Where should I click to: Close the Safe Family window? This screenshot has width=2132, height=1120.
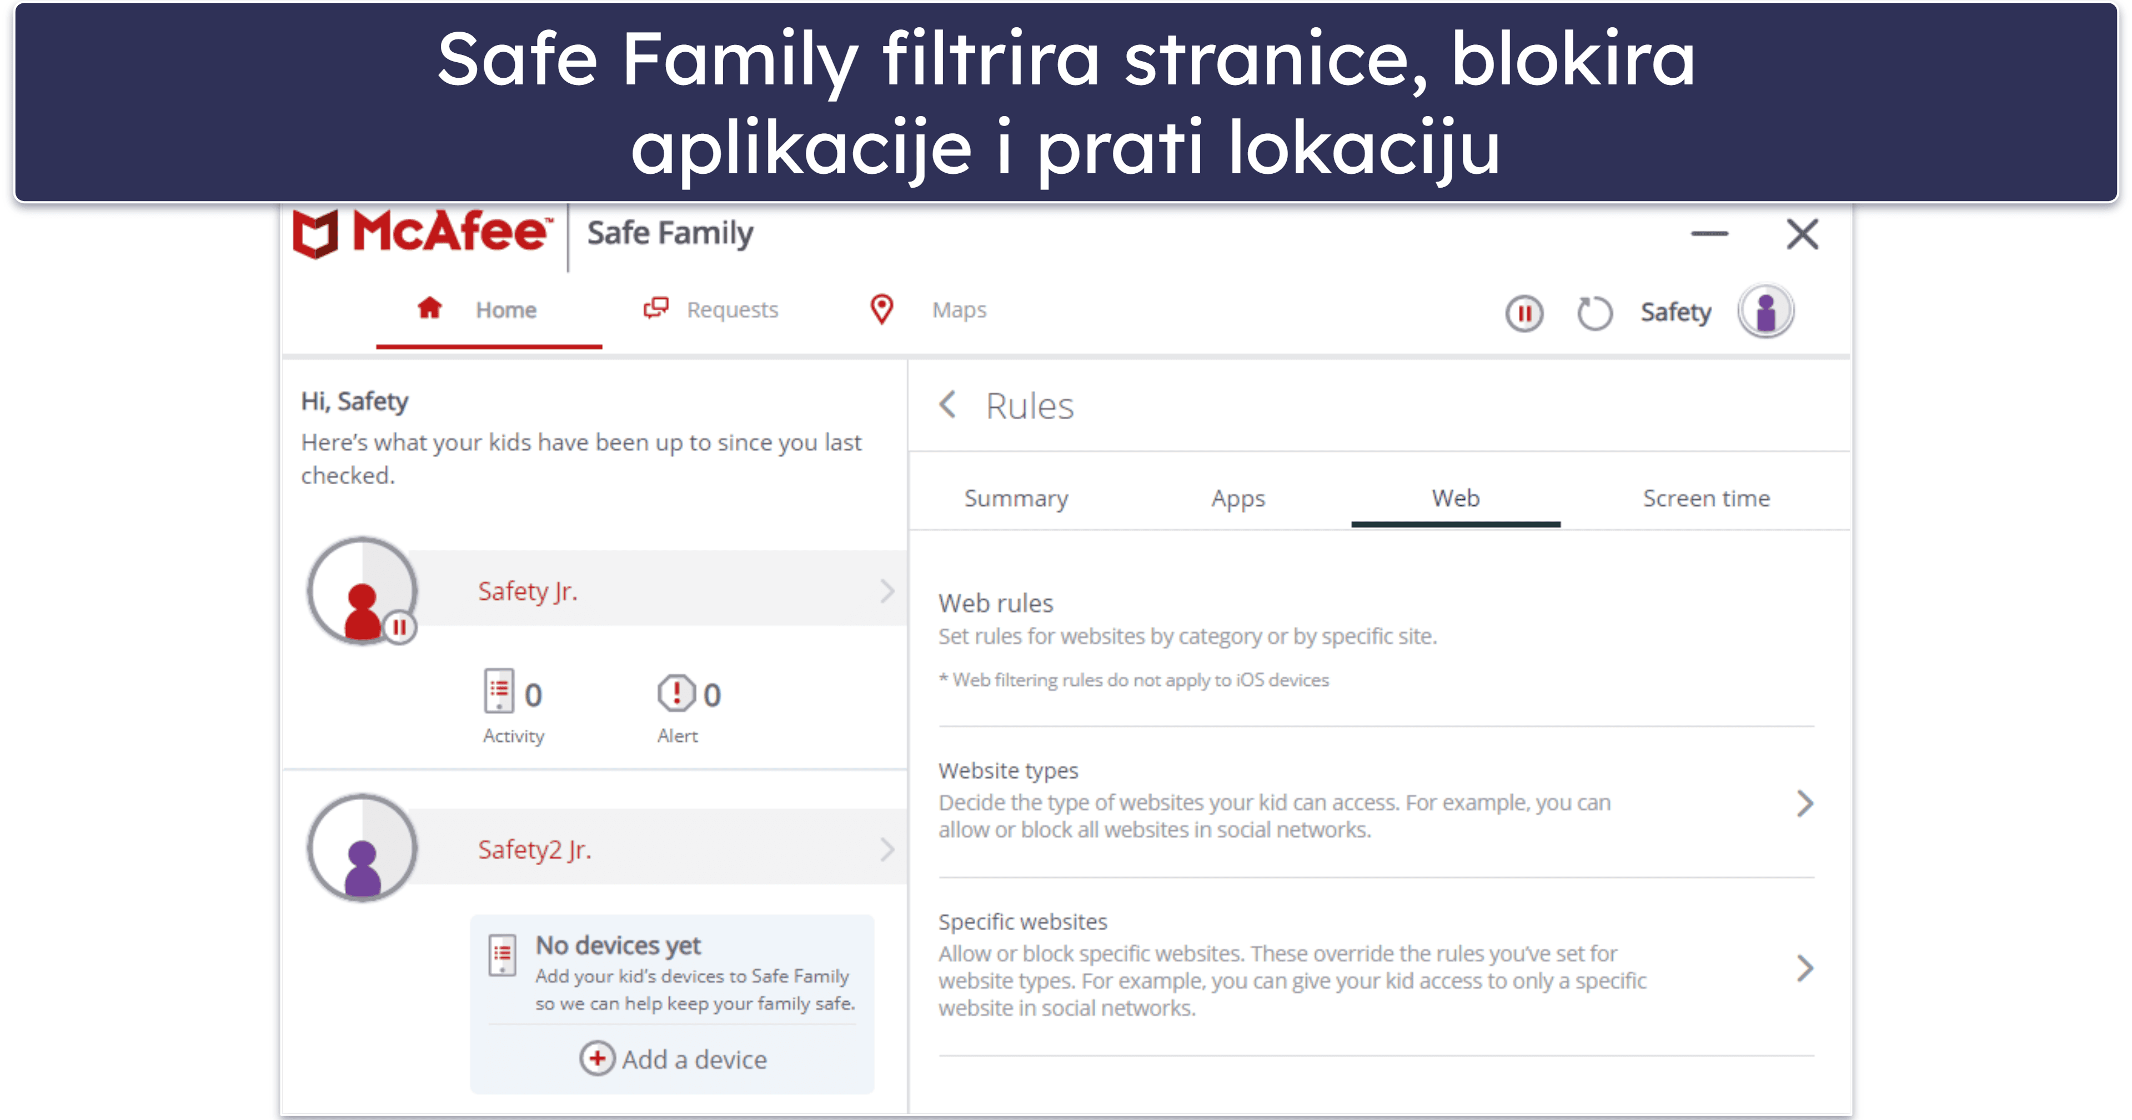tap(1802, 234)
